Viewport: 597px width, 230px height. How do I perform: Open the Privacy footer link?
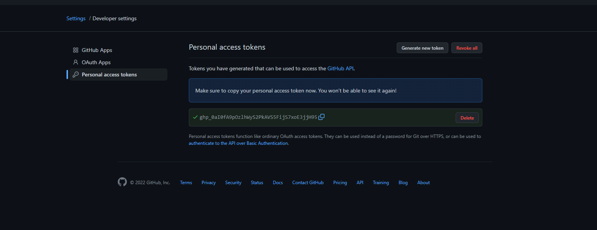(209, 183)
